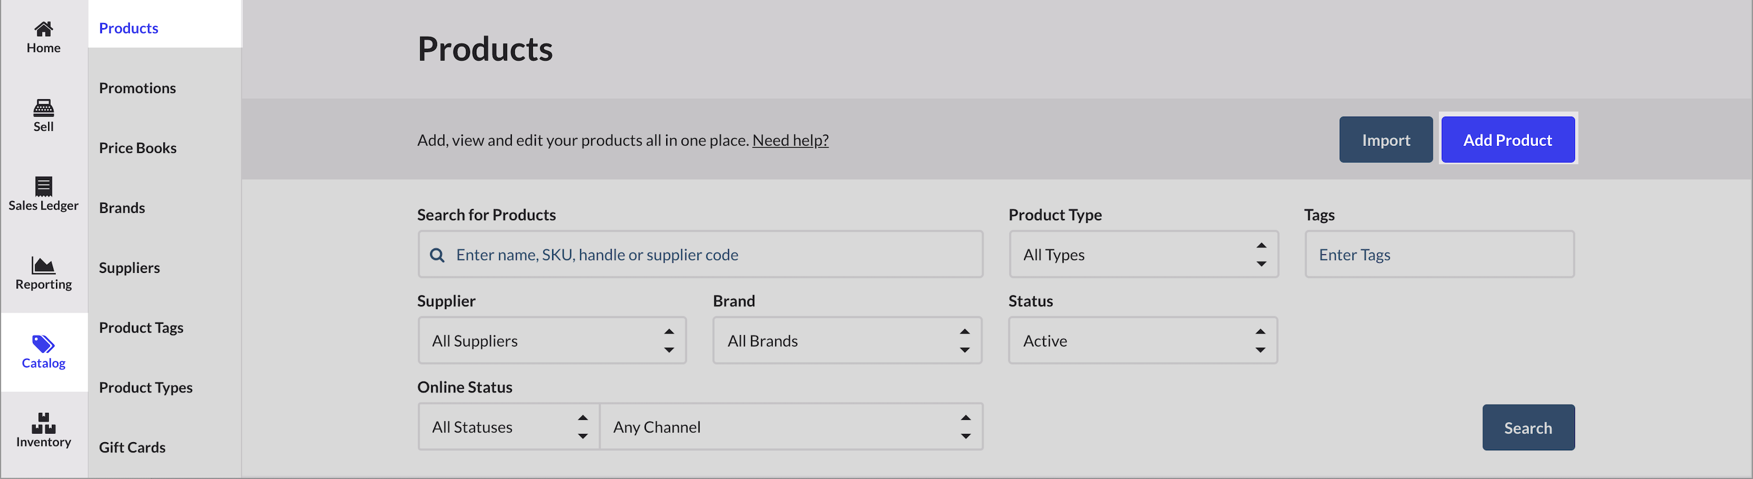Expand the Product Type dropdown
This screenshot has height=479, width=1753.
[1144, 255]
